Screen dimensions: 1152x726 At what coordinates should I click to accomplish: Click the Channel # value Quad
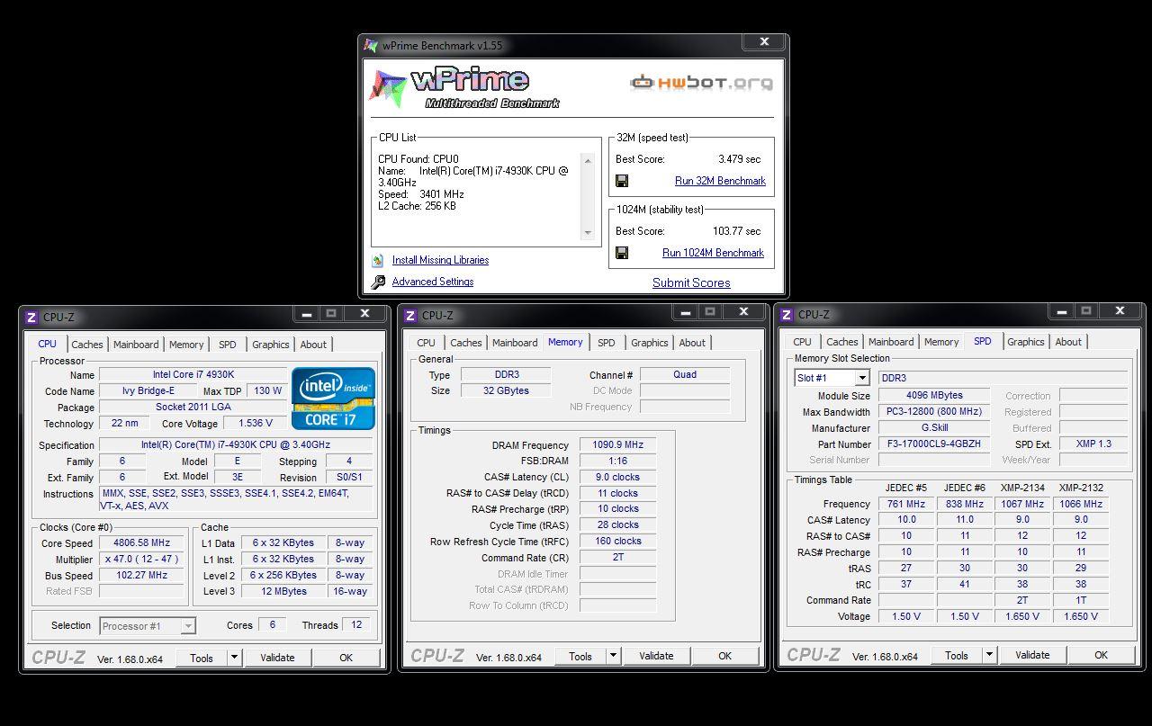[x=685, y=374]
